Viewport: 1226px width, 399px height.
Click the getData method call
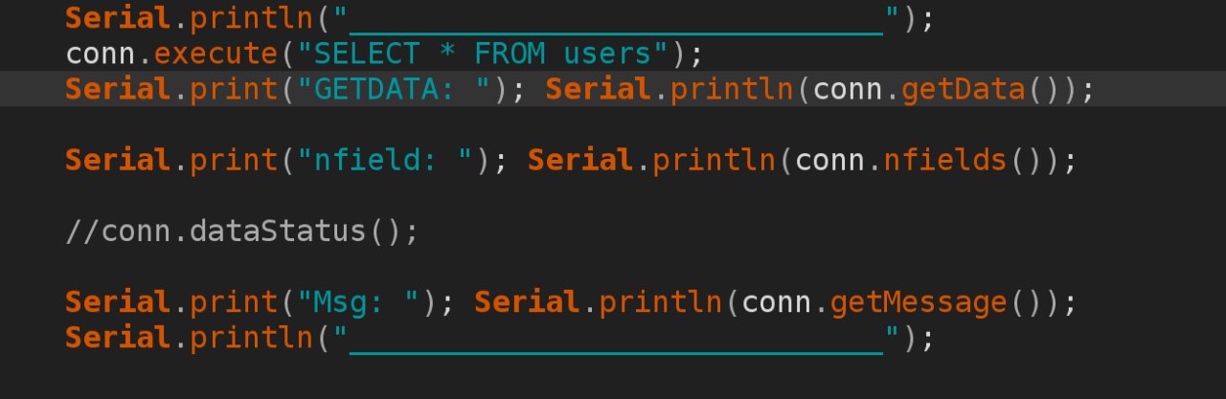click(x=964, y=89)
